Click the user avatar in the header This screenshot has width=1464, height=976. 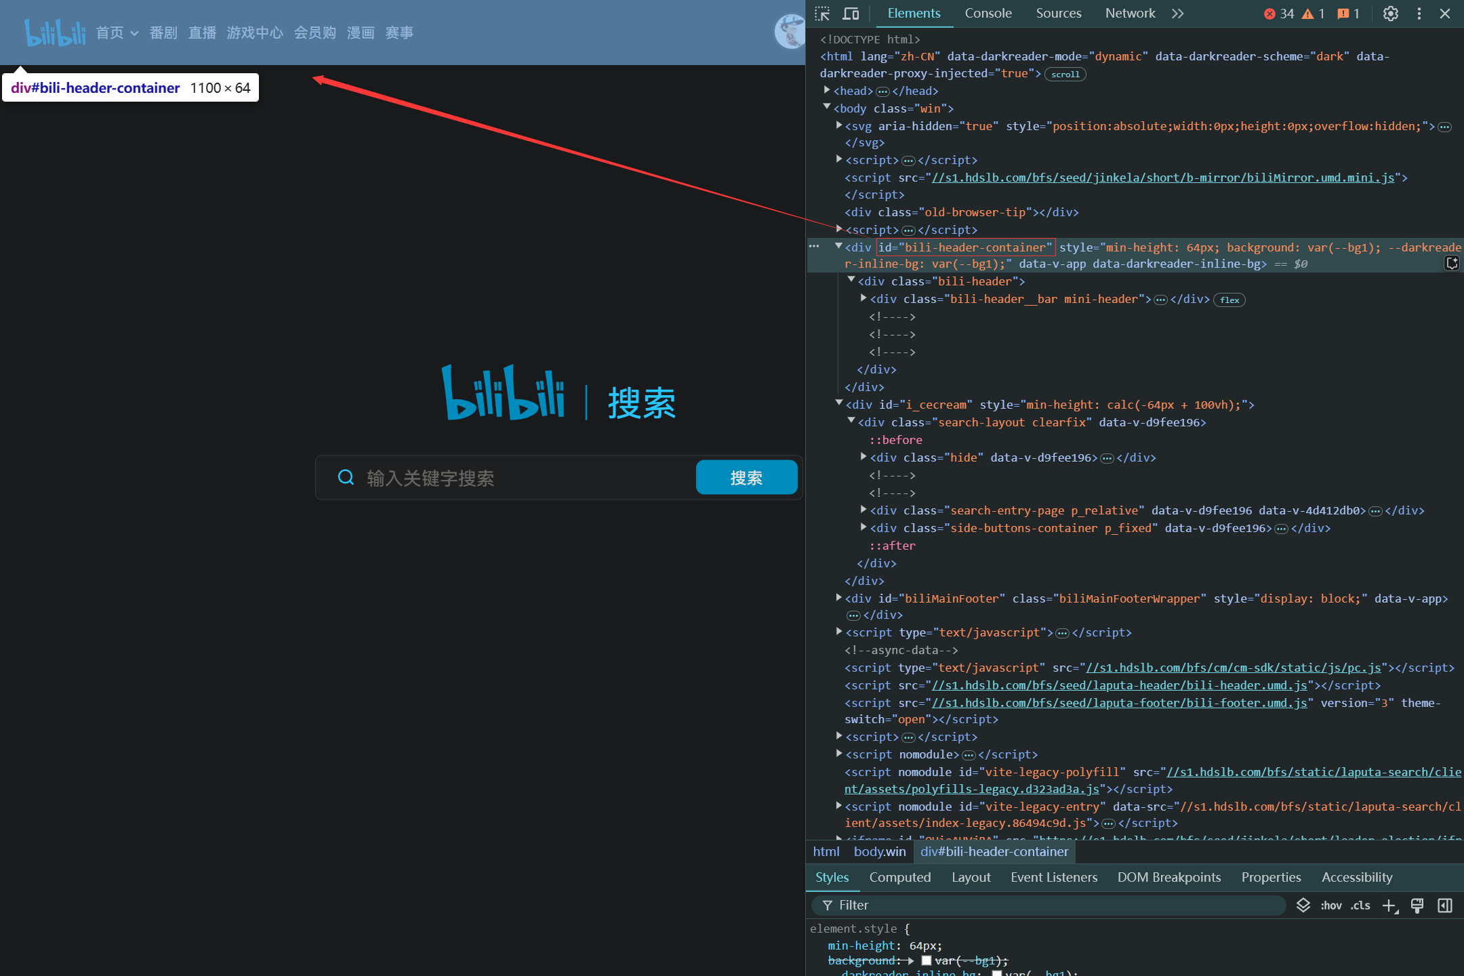(790, 32)
